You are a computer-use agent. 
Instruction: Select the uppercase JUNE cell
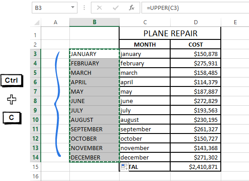click(x=94, y=101)
